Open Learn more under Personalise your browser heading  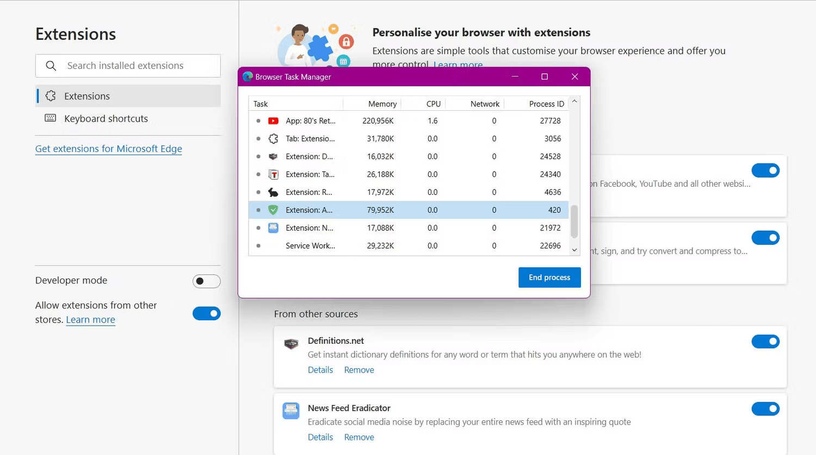point(458,65)
